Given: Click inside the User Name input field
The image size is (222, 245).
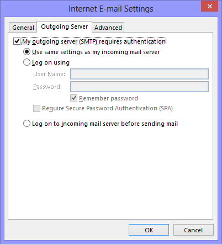Looking at the screenshot, I should tap(139, 74).
